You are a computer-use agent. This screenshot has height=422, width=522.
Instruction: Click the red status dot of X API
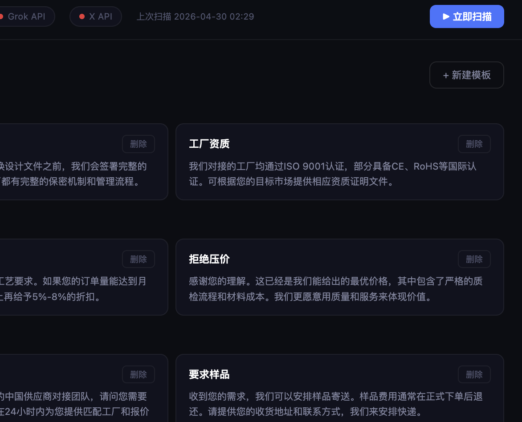click(82, 16)
